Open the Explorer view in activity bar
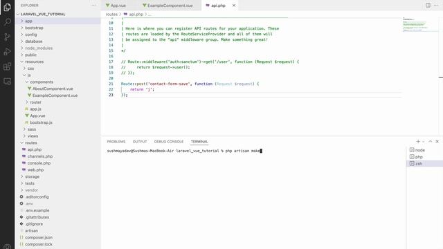The width and height of the screenshot is (443, 249). point(8,7)
